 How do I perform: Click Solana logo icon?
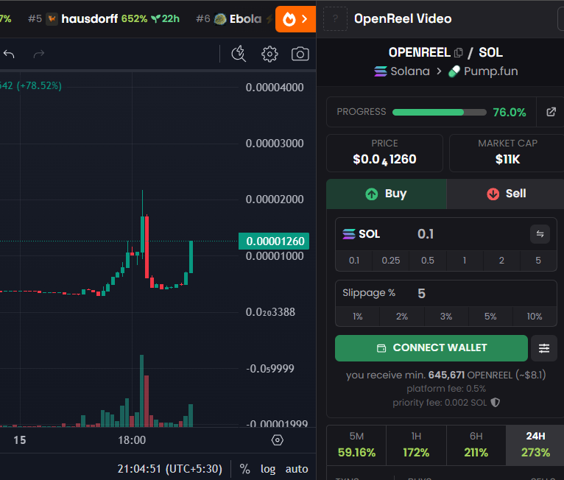pos(381,71)
